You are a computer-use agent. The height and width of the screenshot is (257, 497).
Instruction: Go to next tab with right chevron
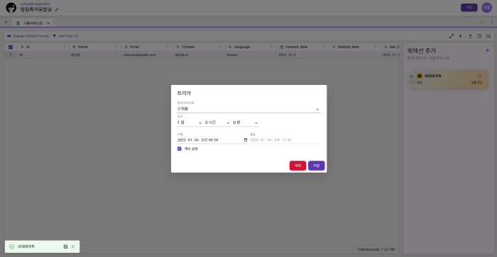pos(491,22)
